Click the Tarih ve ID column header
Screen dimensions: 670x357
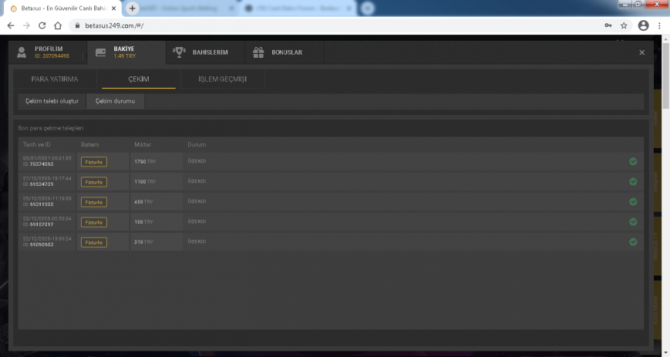click(36, 144)
